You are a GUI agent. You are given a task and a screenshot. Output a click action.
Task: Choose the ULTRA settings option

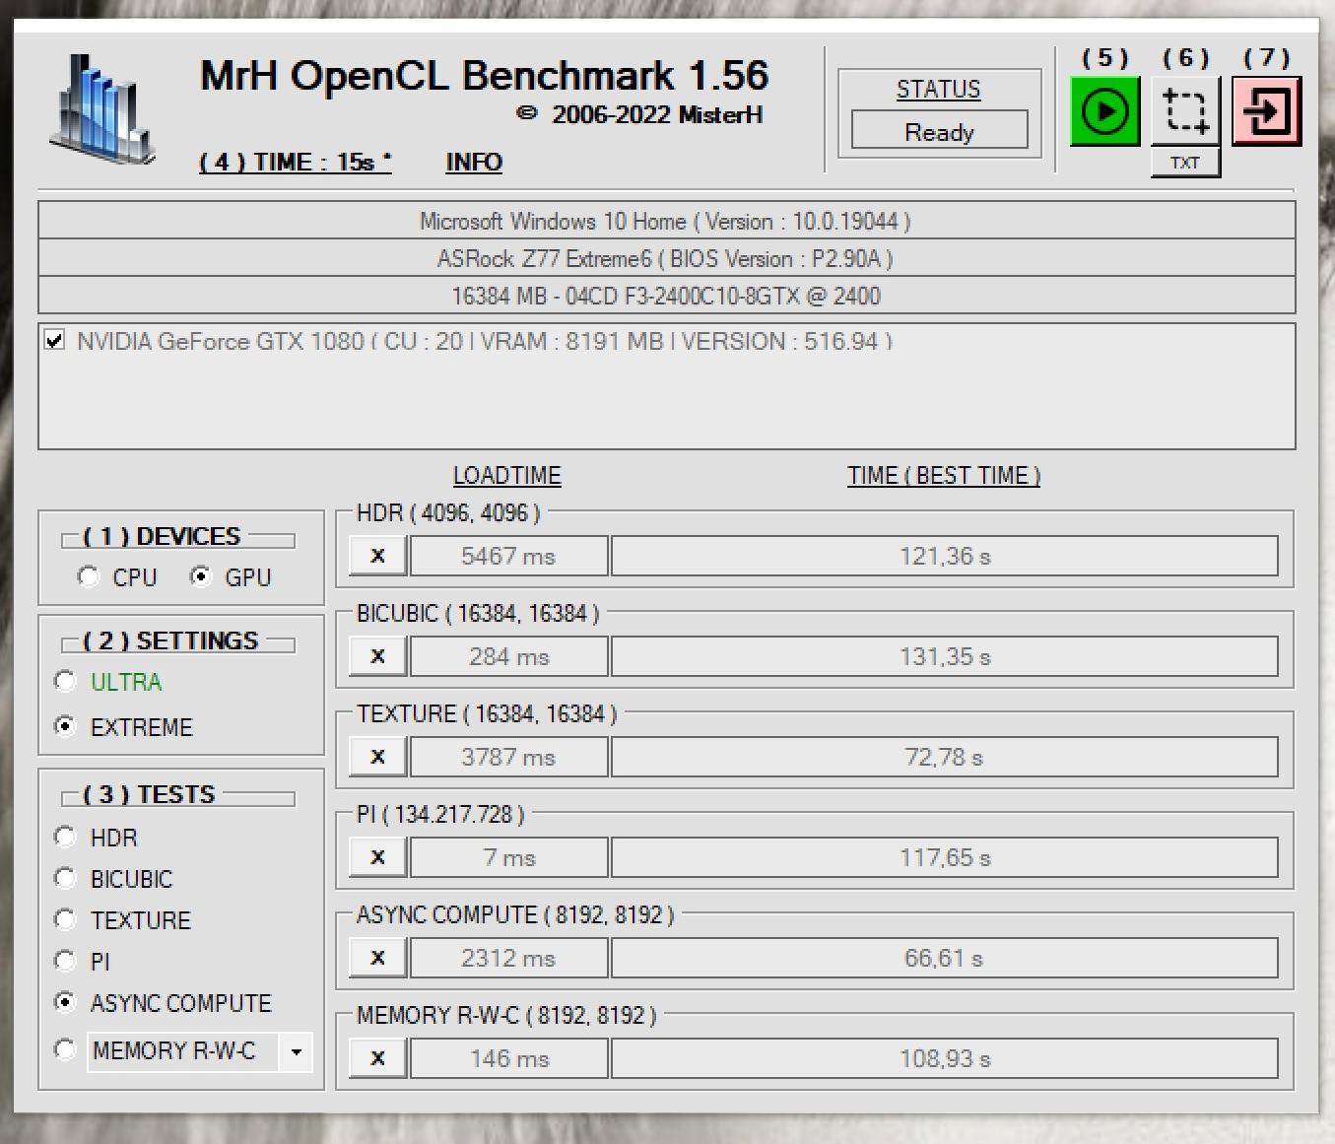click(x=65, y=681)
